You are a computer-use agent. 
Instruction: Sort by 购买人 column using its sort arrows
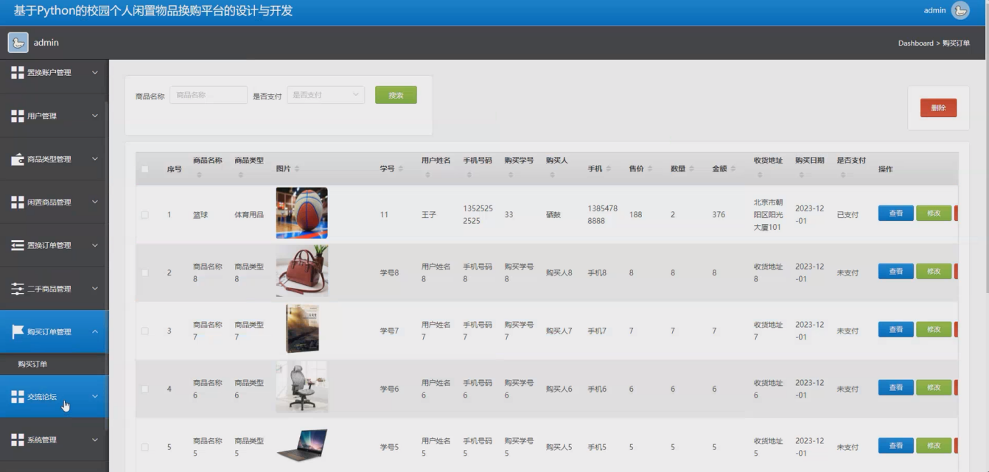[x=552, y=175]
